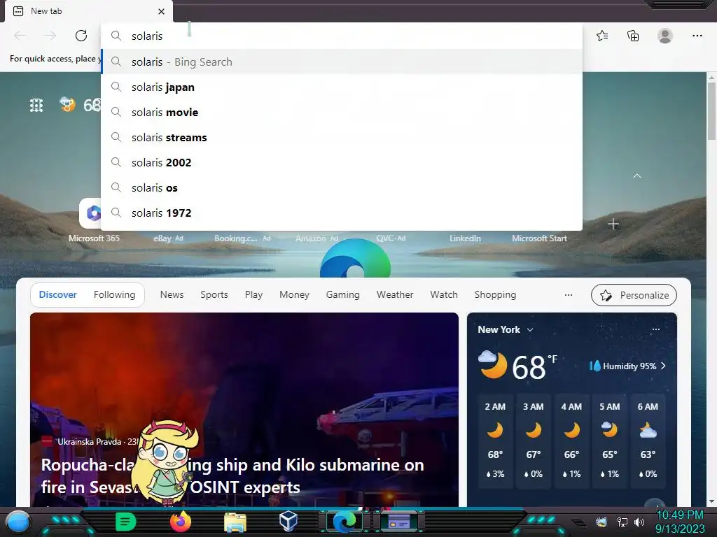Screen dimensions: 717x537
Task: Click the browser refresh button
Action: pyautogui.click(x=81, y=36)
